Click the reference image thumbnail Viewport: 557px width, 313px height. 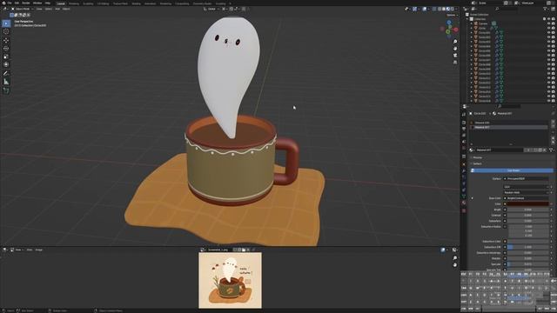click(230, 280)
